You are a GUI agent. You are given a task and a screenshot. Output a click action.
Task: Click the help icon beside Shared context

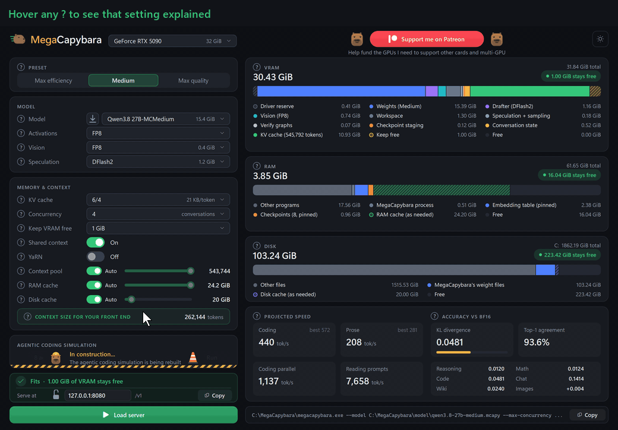pyautogui.click(x=21, y=242)
